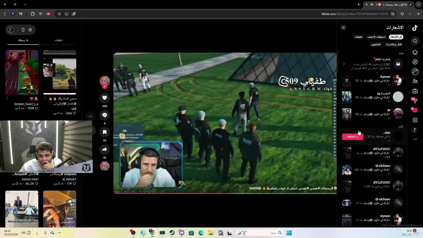
Task: Open the browser media control icon
Action: (x=21, y=14)
